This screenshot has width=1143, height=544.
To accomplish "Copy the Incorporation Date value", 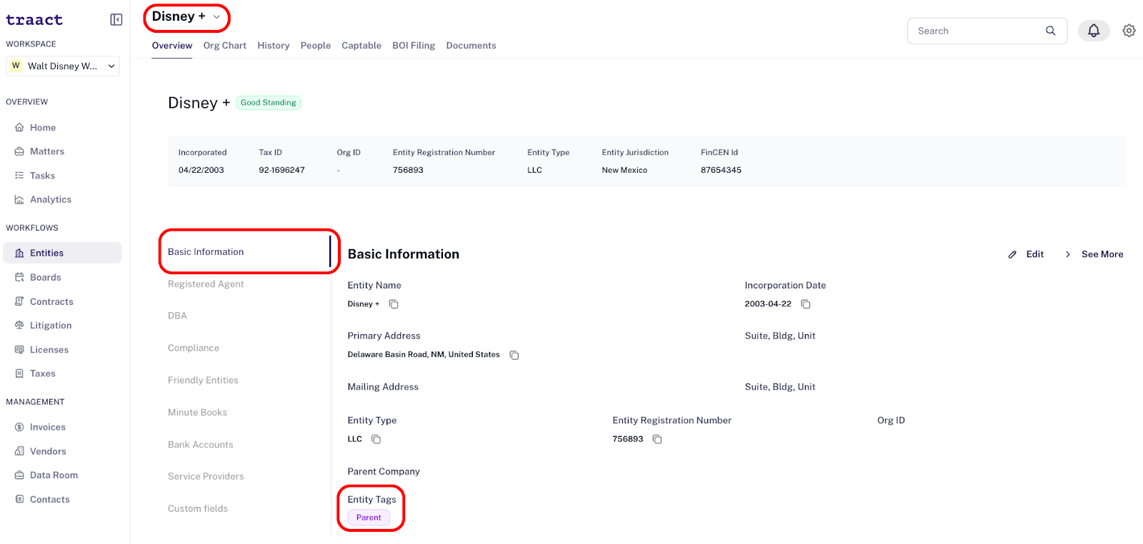I will click(x=806, y=304).
